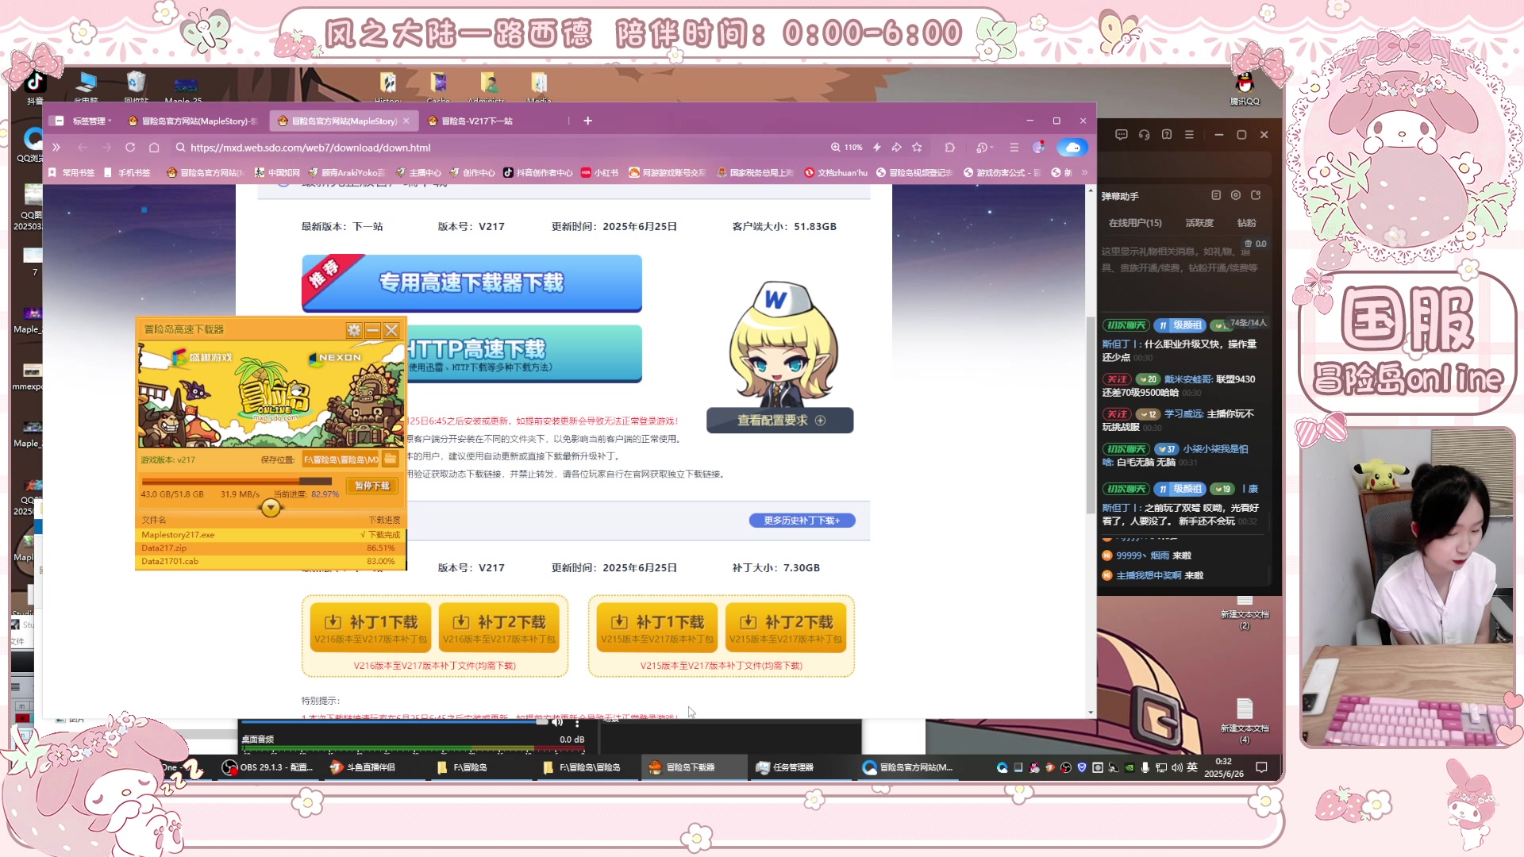Open 小红书 bookmark
This screenshot has width=1524, height=857.
(599, 172)
